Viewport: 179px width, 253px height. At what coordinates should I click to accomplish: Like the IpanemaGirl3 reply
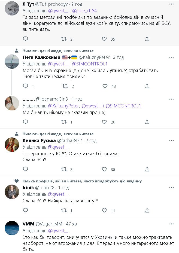pyautogui.click(x=105, y=122)
